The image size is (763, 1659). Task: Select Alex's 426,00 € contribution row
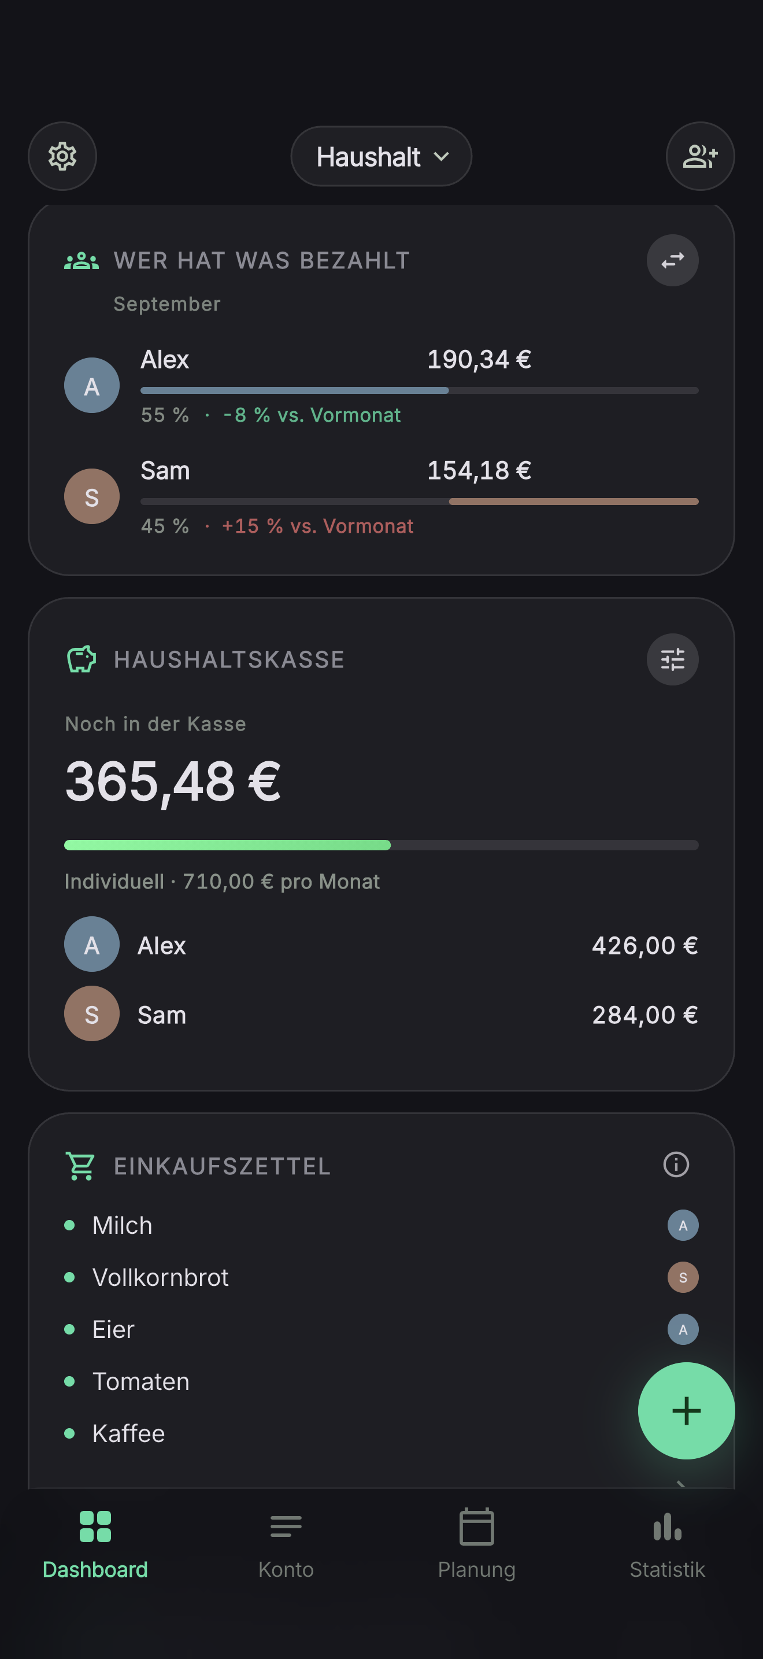381,945
